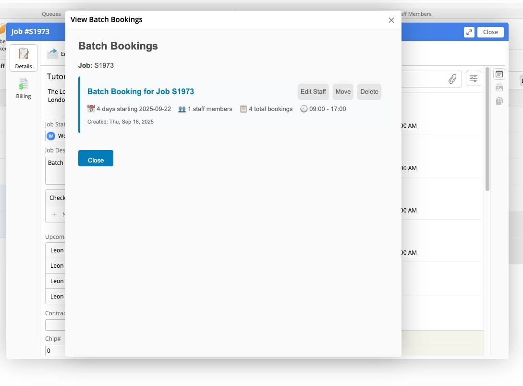Click the Edit Staff button
The image size is (523, 386).
tap(313, 92)
